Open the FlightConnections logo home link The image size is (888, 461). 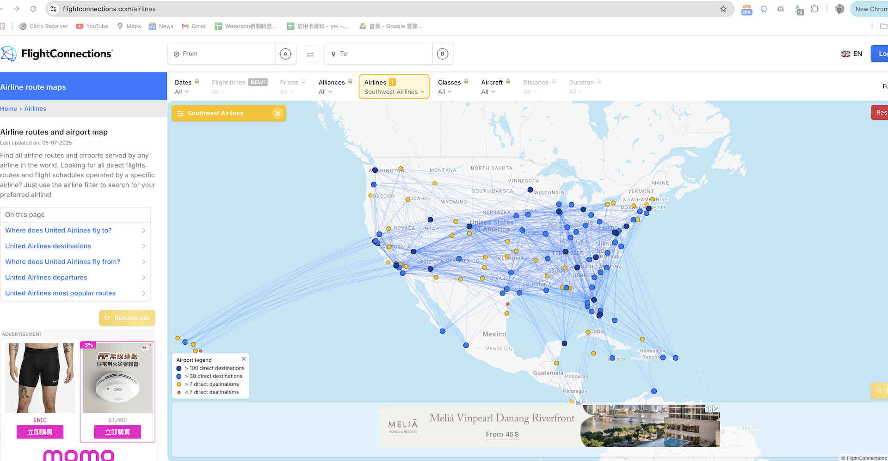click(x=56, y=54)
